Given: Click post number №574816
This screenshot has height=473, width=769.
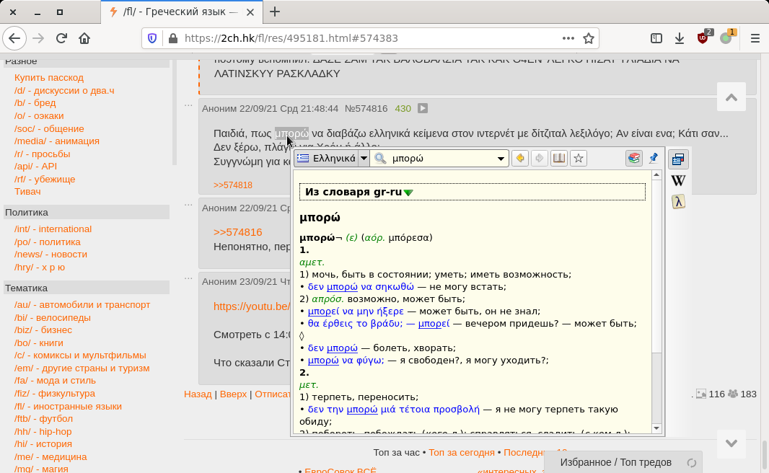Looking at the screenshot, I should [366, 108].
